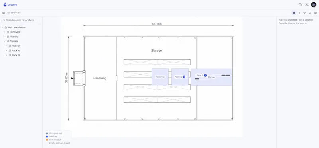This screenshot has width=319, height=148.
Task: Expand Rack B in the tree
Action: coord(6,55)
